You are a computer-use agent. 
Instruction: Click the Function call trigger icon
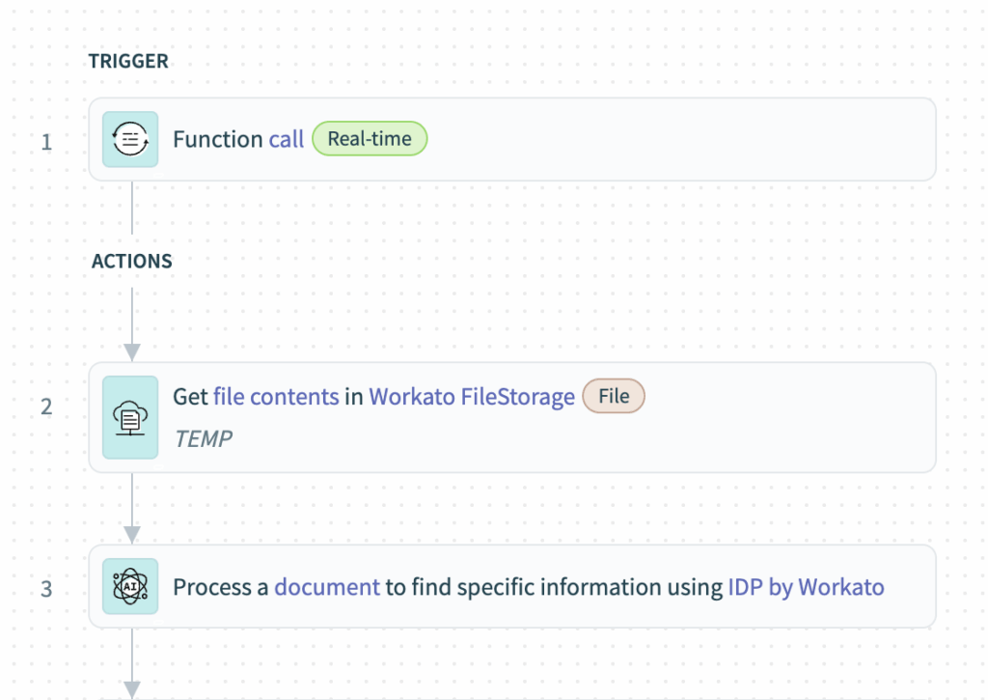[x=130, y=139]
